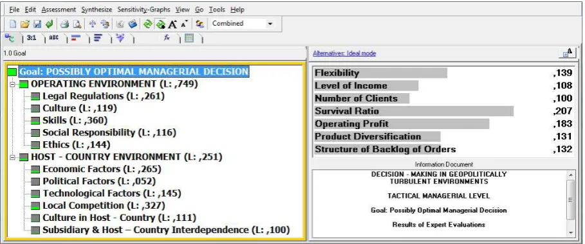Select the Legal Regulations tree item
Image resolution: width=585 pixels, height=244 pixels.
[x=104, y=96]
